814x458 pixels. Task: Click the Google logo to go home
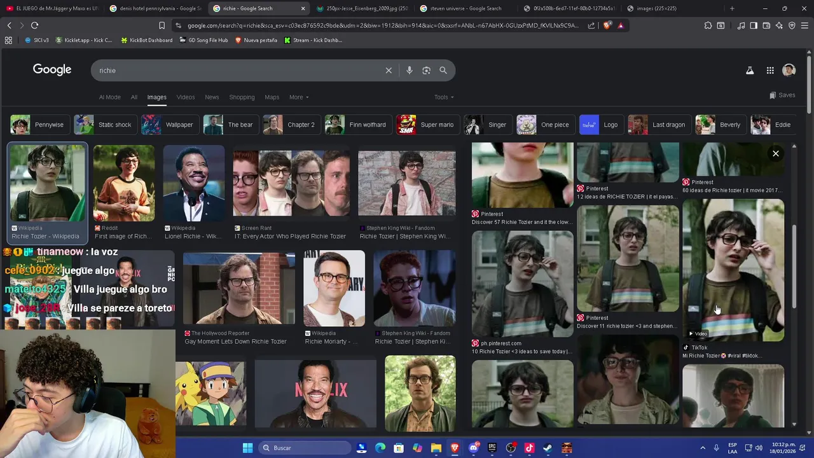point(52,70)
